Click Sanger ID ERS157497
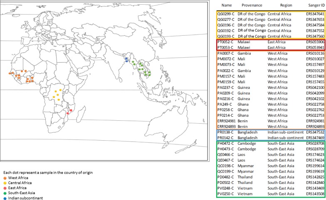This screenshot has width=326, height=200. [x=315, y=65]
